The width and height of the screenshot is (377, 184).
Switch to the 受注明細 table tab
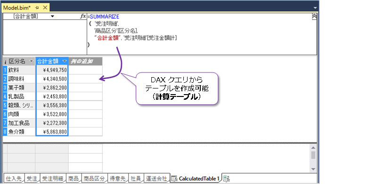pyautogui.click(x=53, y=178)
